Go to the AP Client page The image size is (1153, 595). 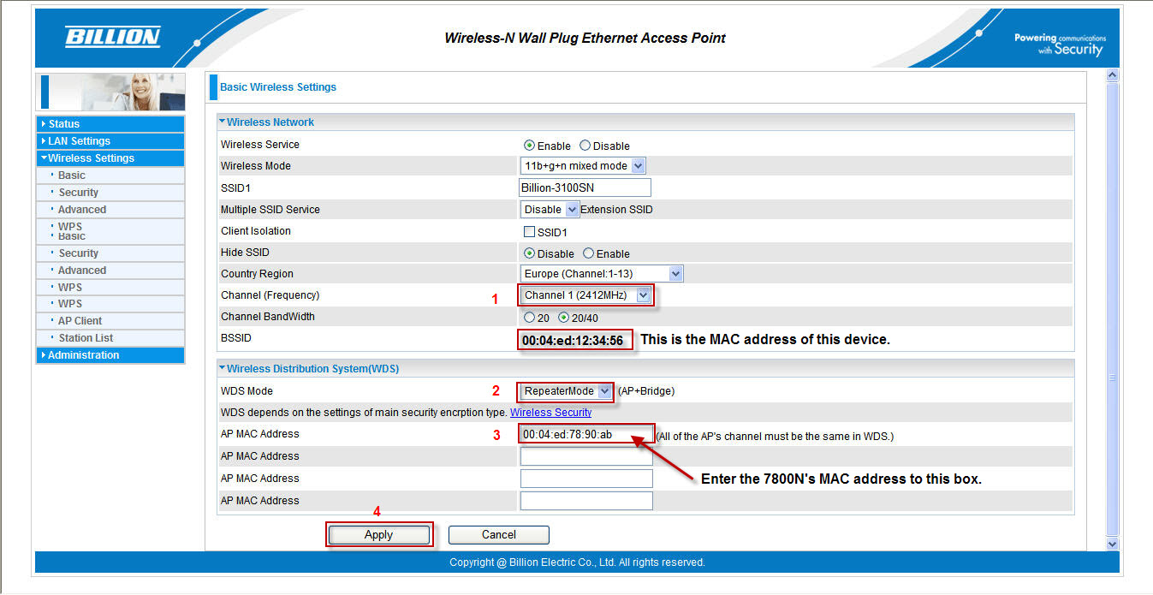tap(80, 321)
